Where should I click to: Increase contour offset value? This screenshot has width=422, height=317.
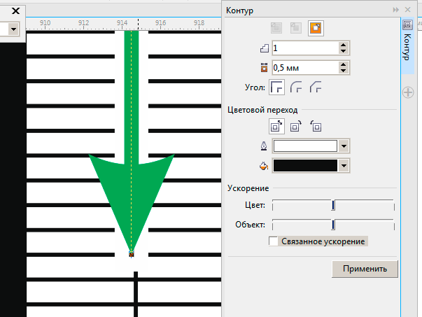point(343,64)
